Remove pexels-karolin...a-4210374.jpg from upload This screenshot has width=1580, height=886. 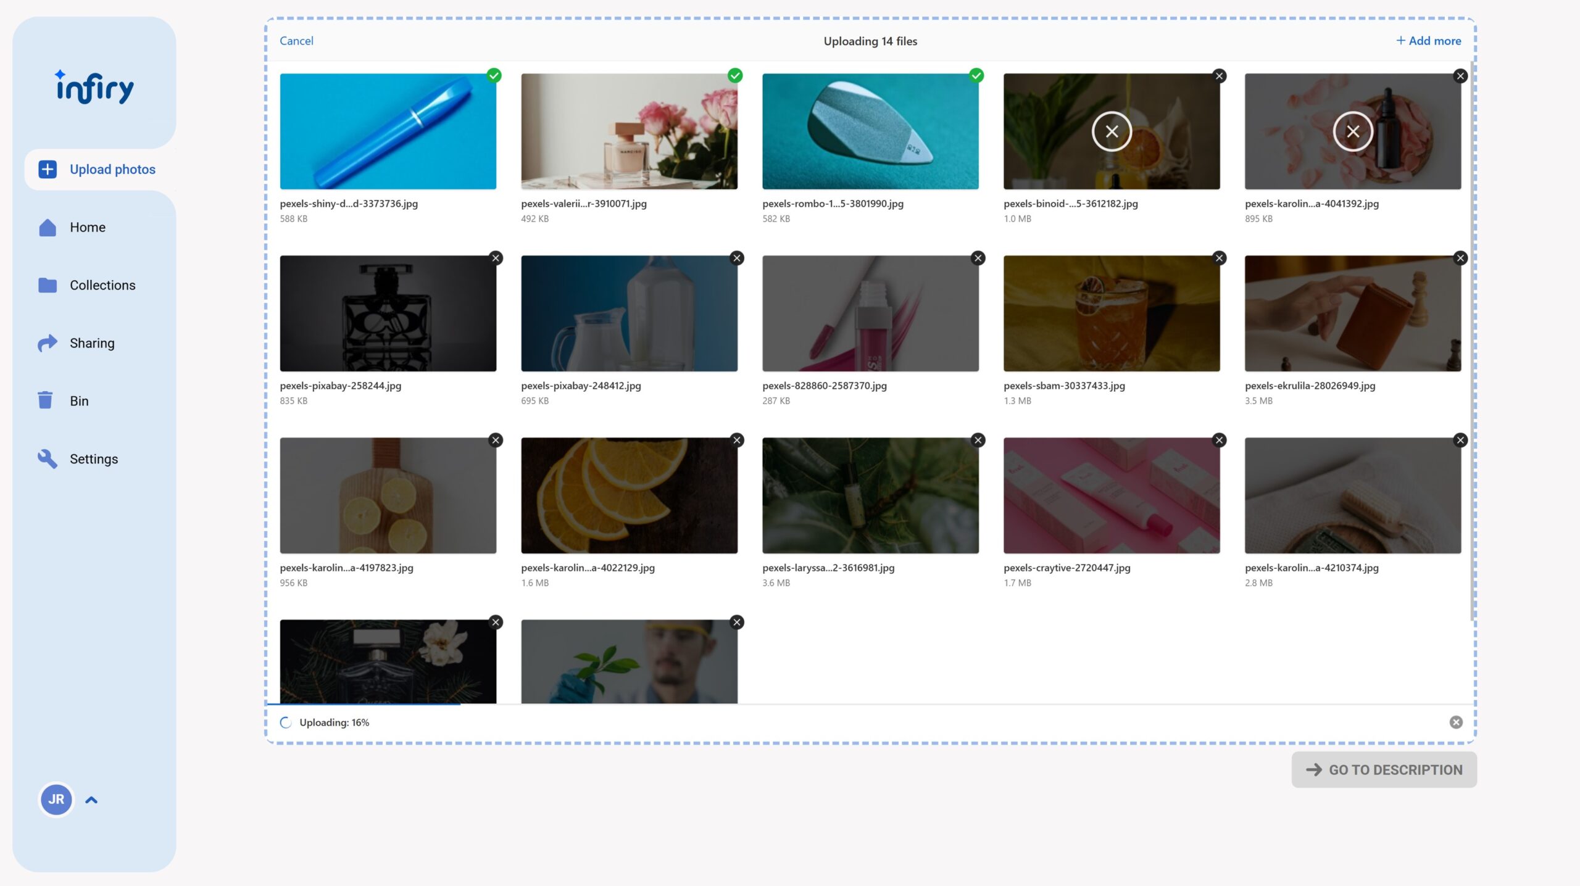[1460, 440]
